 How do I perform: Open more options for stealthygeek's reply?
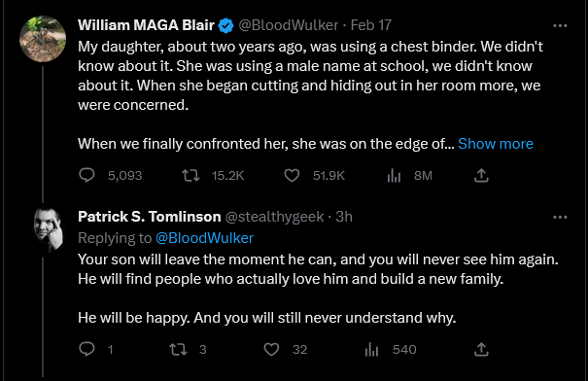coord(560,217)
